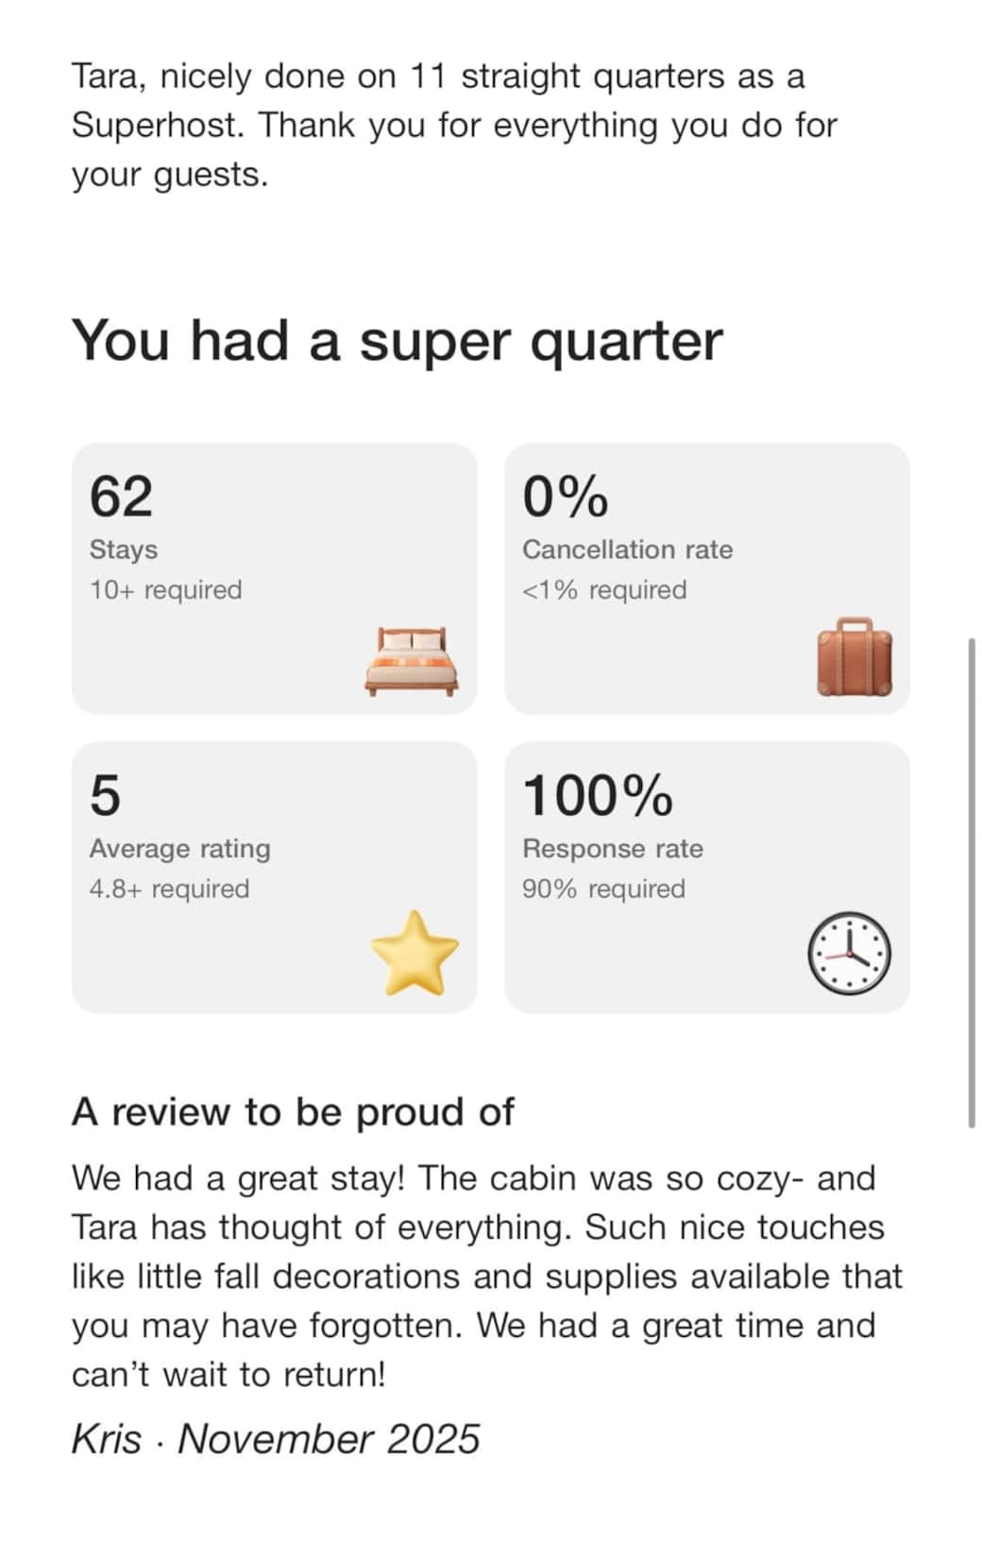Click the reviewer line "Kris · November 2025"
Screen dimensions: 982x1556
pyautogui.click(x=276, y=1439)
